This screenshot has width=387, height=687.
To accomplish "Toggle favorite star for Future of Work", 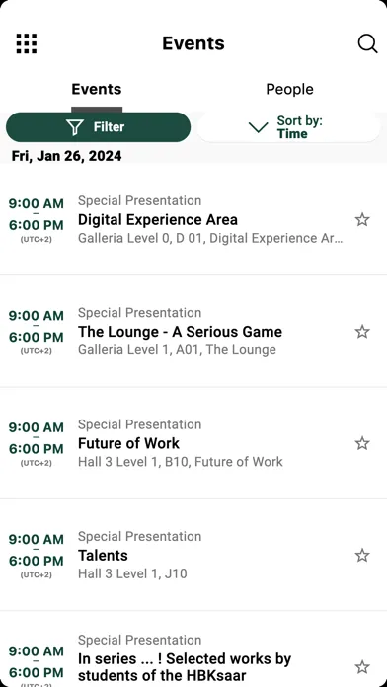I will 362,443.
